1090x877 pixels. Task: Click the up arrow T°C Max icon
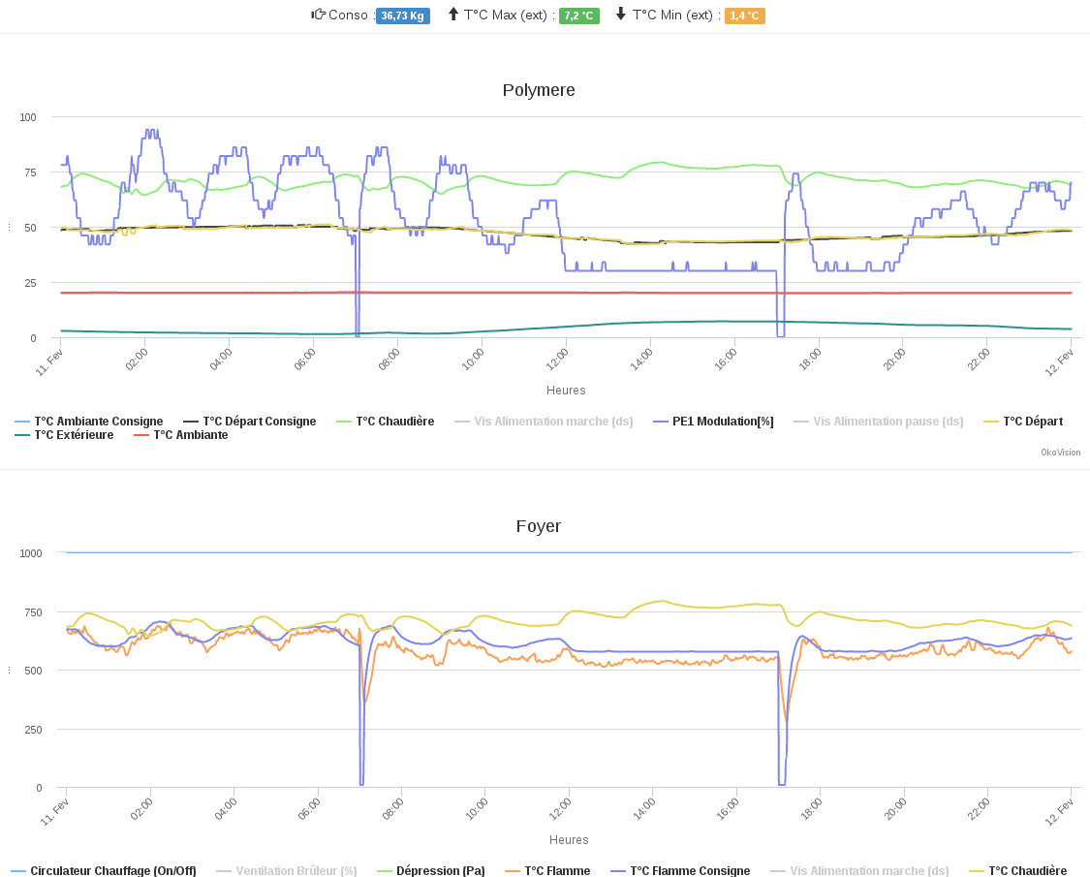tap(453, 14)
